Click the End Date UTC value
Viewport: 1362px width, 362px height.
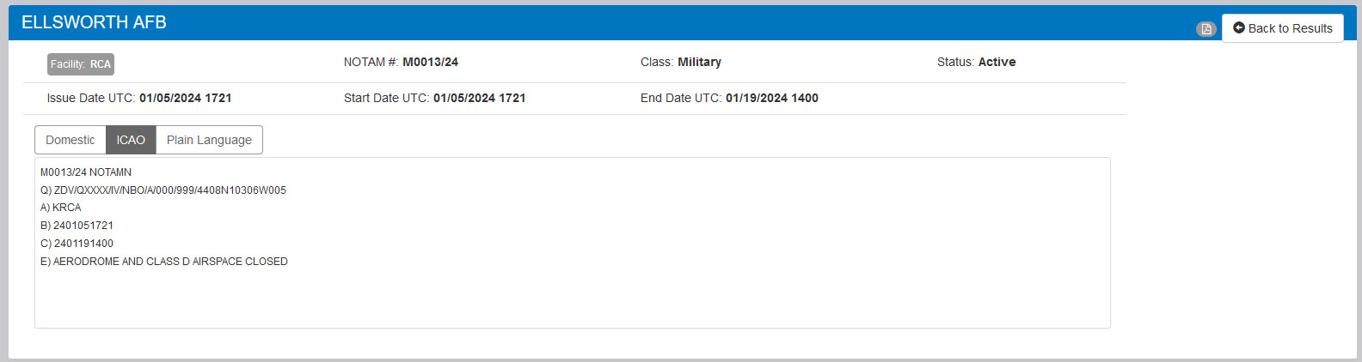coord(771,98)
